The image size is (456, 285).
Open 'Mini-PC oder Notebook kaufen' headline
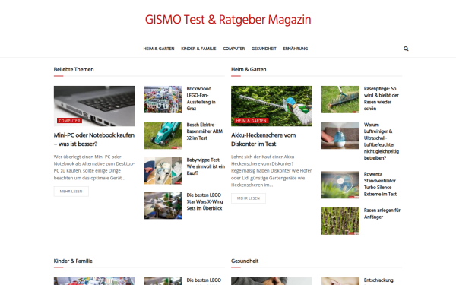click(x=94, y=139)
